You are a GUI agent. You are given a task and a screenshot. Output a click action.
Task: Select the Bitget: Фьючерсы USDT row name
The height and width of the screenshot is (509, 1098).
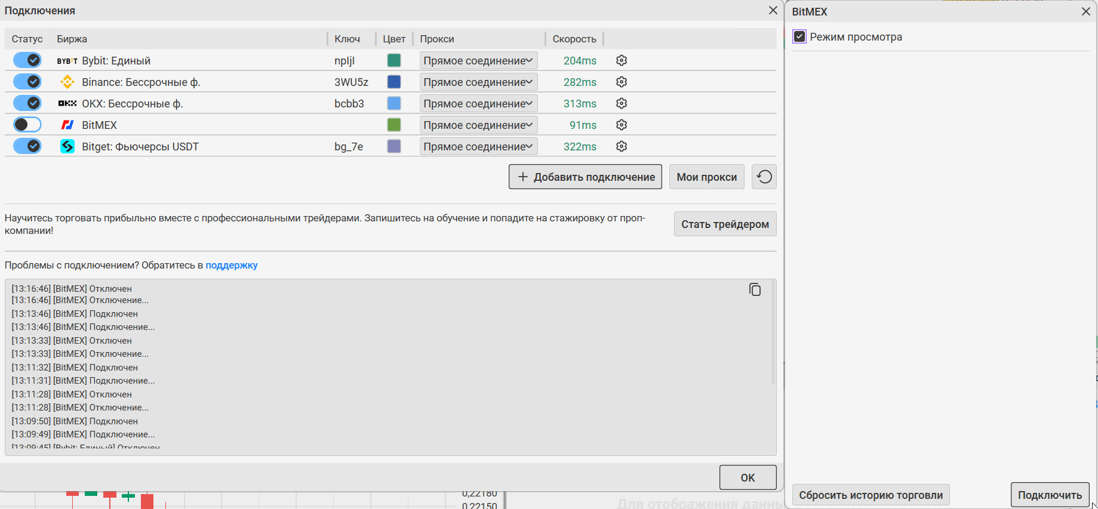point(140,146)
